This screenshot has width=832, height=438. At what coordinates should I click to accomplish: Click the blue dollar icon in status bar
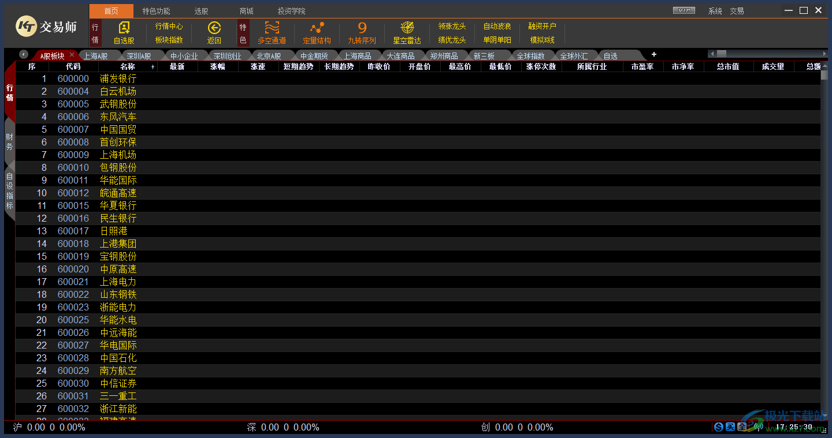coord(719,427)
